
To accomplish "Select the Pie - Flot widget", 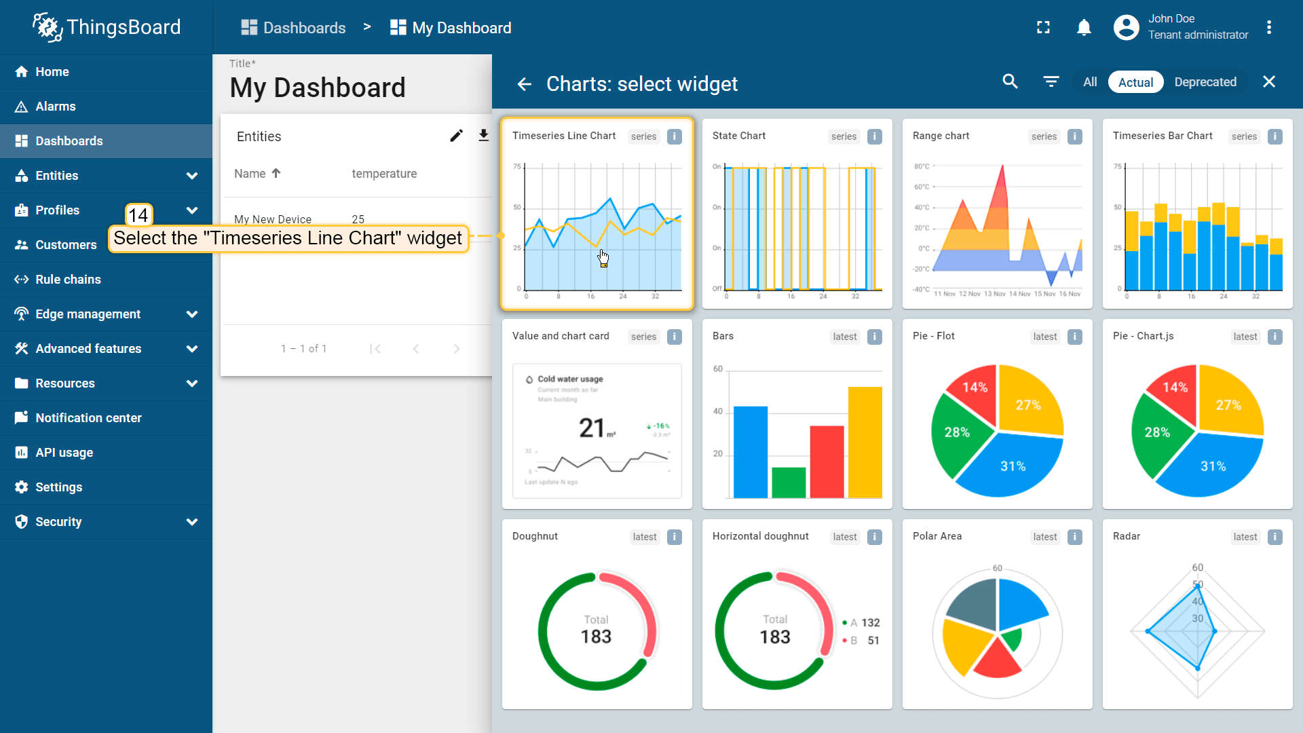I will click(x=998, y=414).
